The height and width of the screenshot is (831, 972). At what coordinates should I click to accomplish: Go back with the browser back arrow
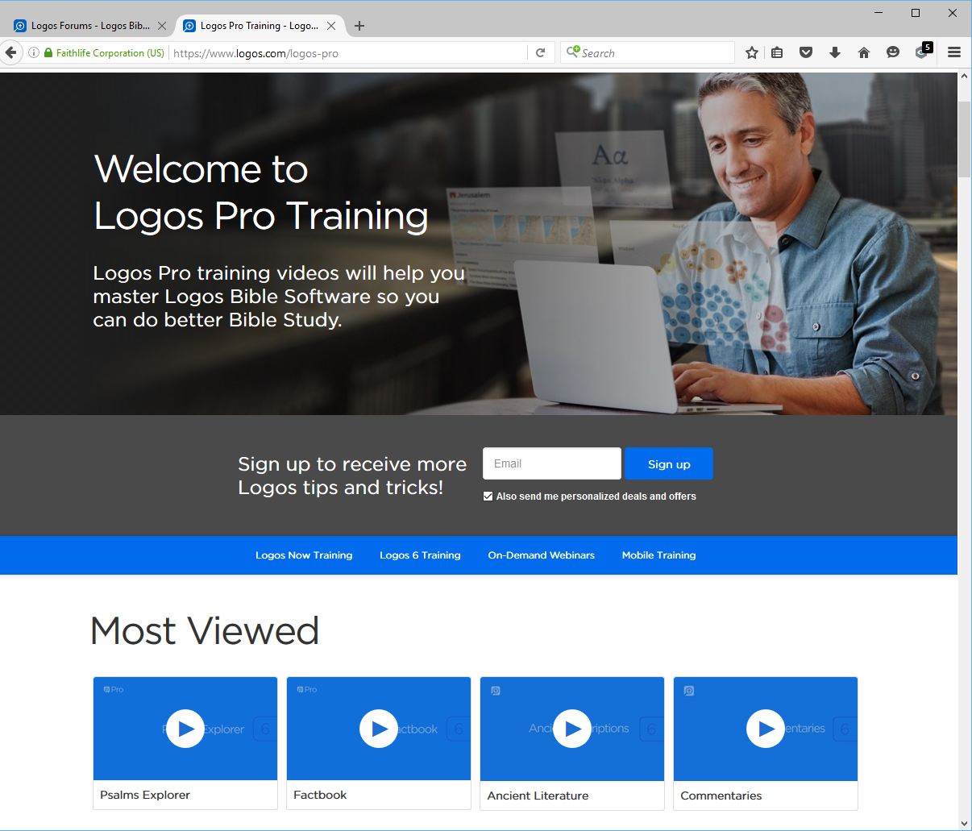10,53
